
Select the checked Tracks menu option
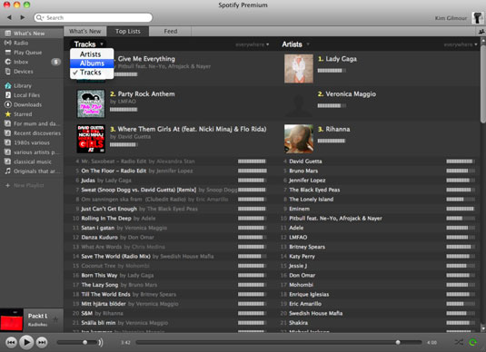point(92,73)
